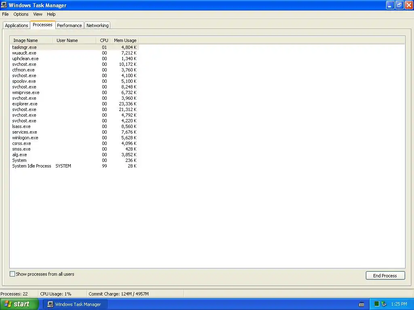The width and height of the screenshot is (414, 310).
Task: Sort by the Mem Usage column header
Action: point(125,40)
